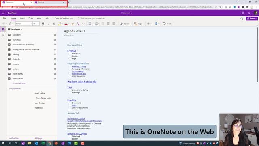Open the notifications bell icon
Viewport: 259px width, 146px height.
[x=249, y=13]
